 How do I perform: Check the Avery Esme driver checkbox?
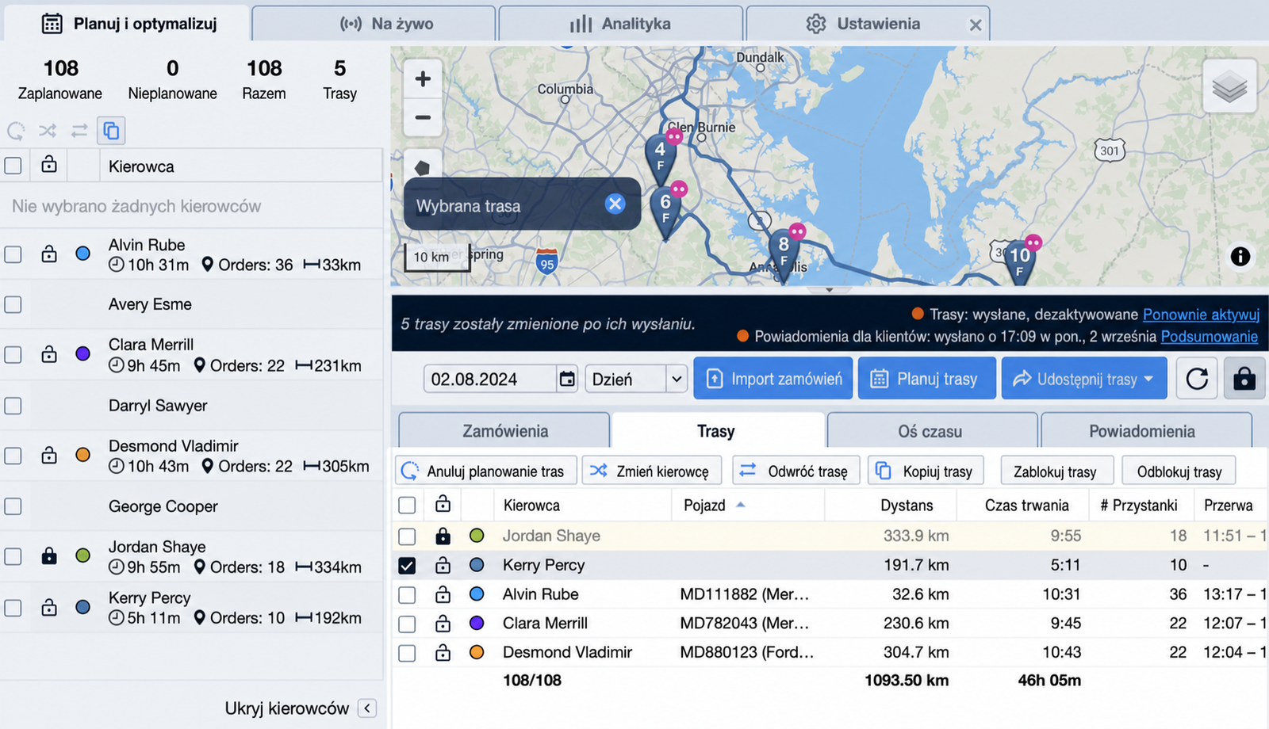[x=13, y=304]
